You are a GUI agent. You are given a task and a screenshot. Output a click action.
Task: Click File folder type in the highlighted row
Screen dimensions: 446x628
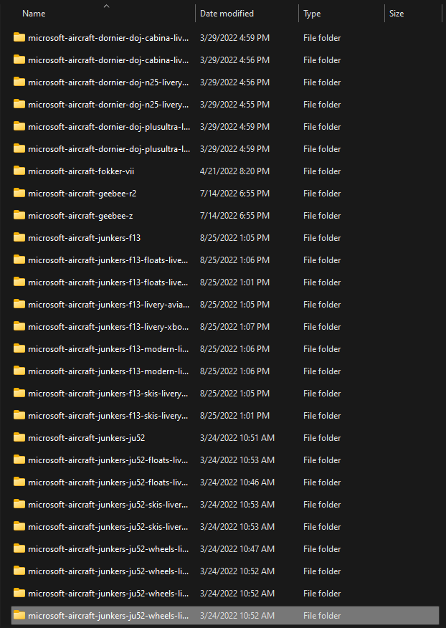pos(322,615)
